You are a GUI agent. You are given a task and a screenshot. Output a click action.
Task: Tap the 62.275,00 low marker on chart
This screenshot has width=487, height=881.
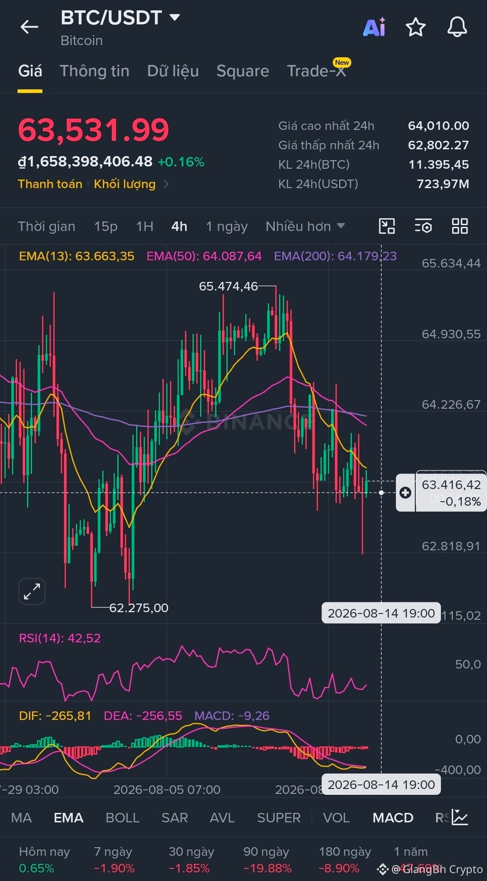(x=139, y=608)
